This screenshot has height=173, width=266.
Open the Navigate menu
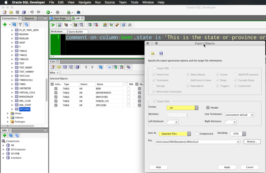tap(85, 2)
